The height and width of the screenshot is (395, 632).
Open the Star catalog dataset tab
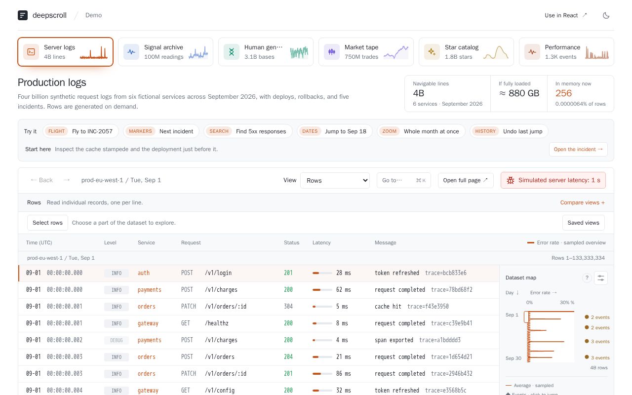click(x=466, y=52)
